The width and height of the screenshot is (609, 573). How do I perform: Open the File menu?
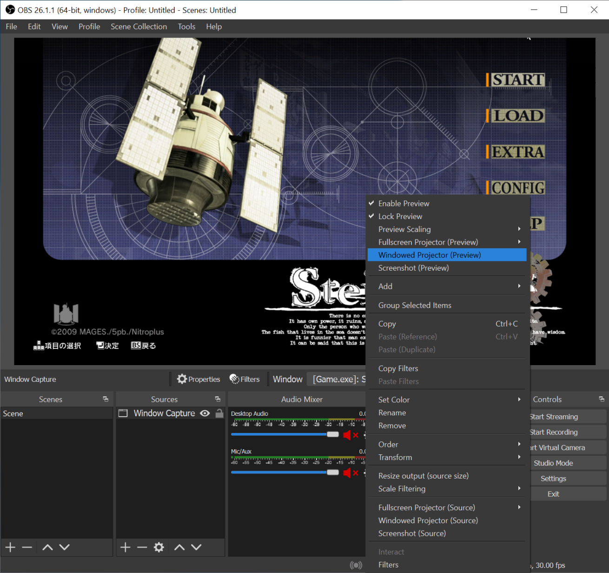point(12,27)
